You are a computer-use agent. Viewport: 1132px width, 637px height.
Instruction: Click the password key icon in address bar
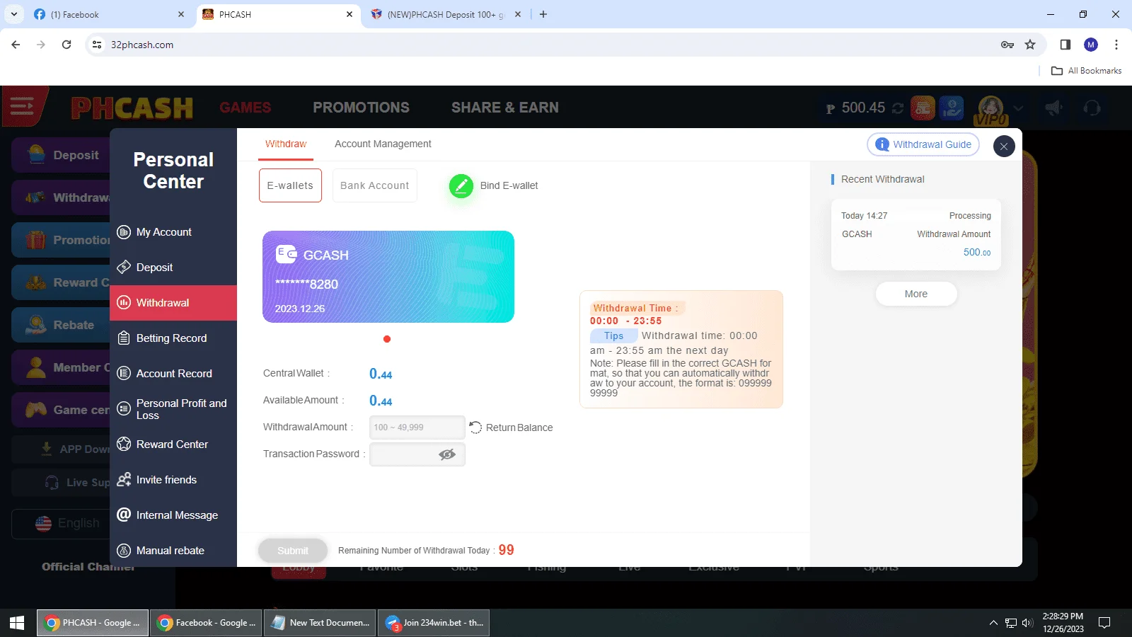[x=1007, y=45]
